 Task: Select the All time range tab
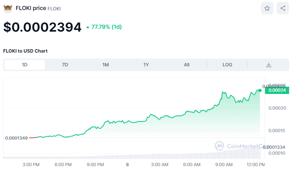click(187, 65)
